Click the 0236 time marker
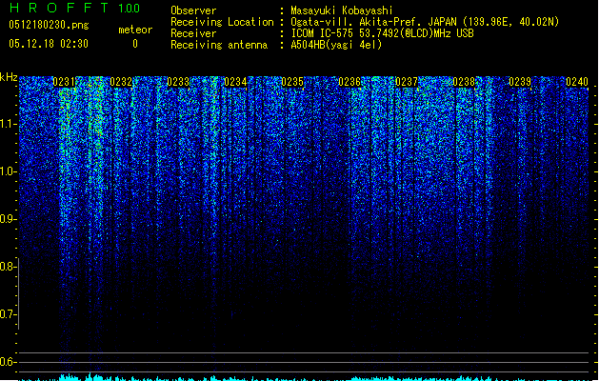The height and width of the screenshot is (381, 599). [349, 82]
